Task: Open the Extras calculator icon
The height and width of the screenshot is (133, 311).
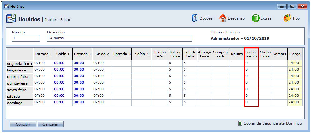Action: click(256, 18)
